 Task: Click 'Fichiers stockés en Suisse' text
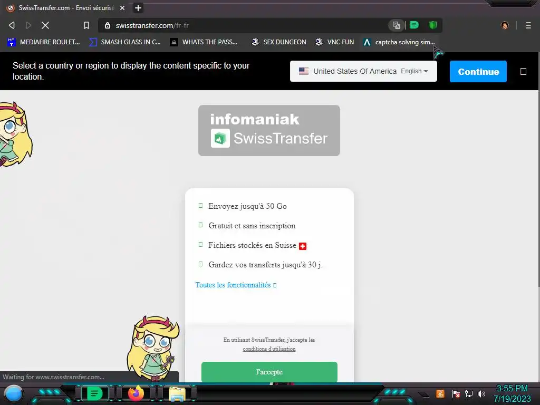[252, 245]
